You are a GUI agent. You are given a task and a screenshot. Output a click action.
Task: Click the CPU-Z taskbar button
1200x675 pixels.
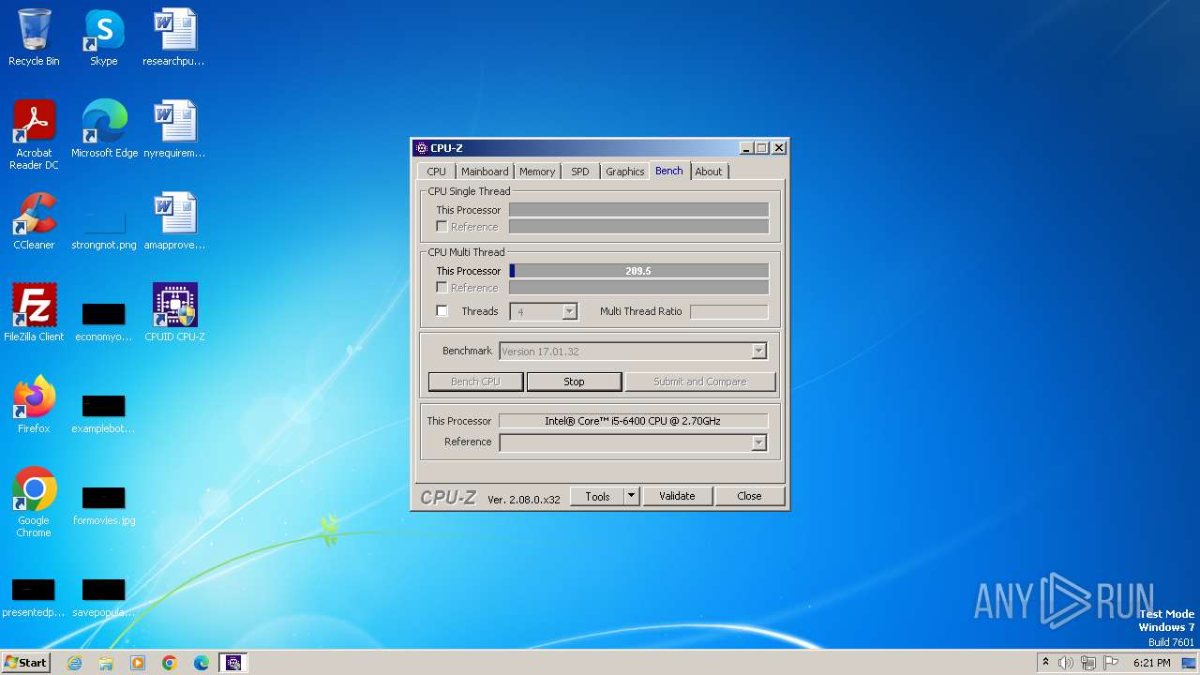tap(233, 663)
